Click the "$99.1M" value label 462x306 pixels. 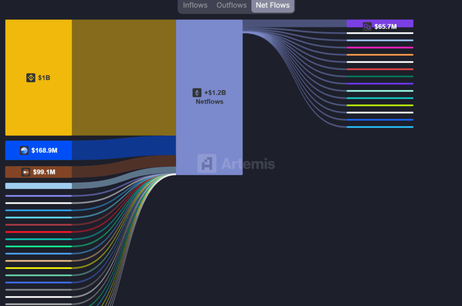[44, 172]
